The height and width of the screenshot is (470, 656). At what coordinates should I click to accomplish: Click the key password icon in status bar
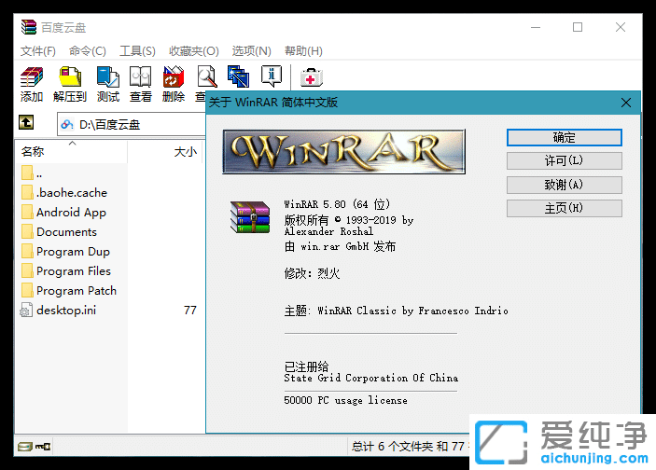(x=43, y=447)
